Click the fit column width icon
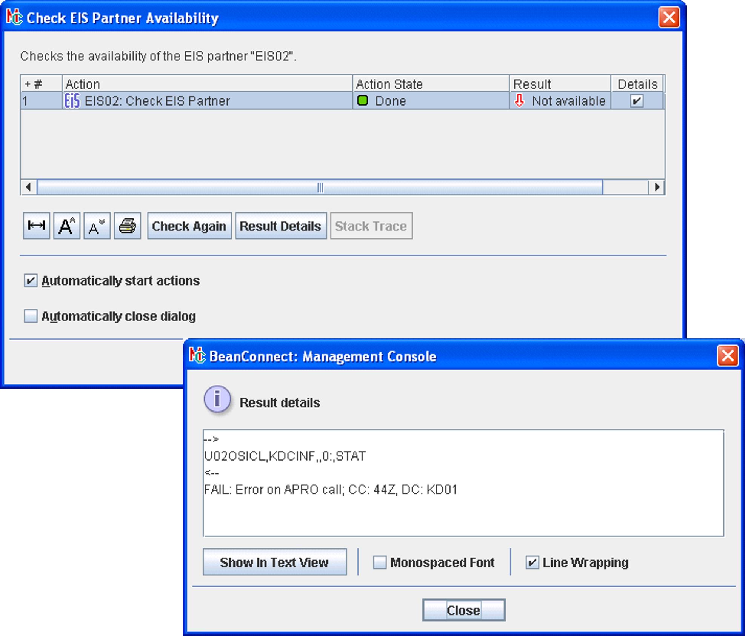The height and width of the screenshot is (636, 745). [x=36, y=226]
